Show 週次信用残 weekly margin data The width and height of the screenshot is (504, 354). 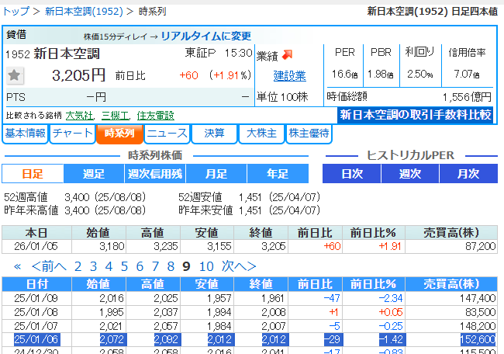pos(154,174)
